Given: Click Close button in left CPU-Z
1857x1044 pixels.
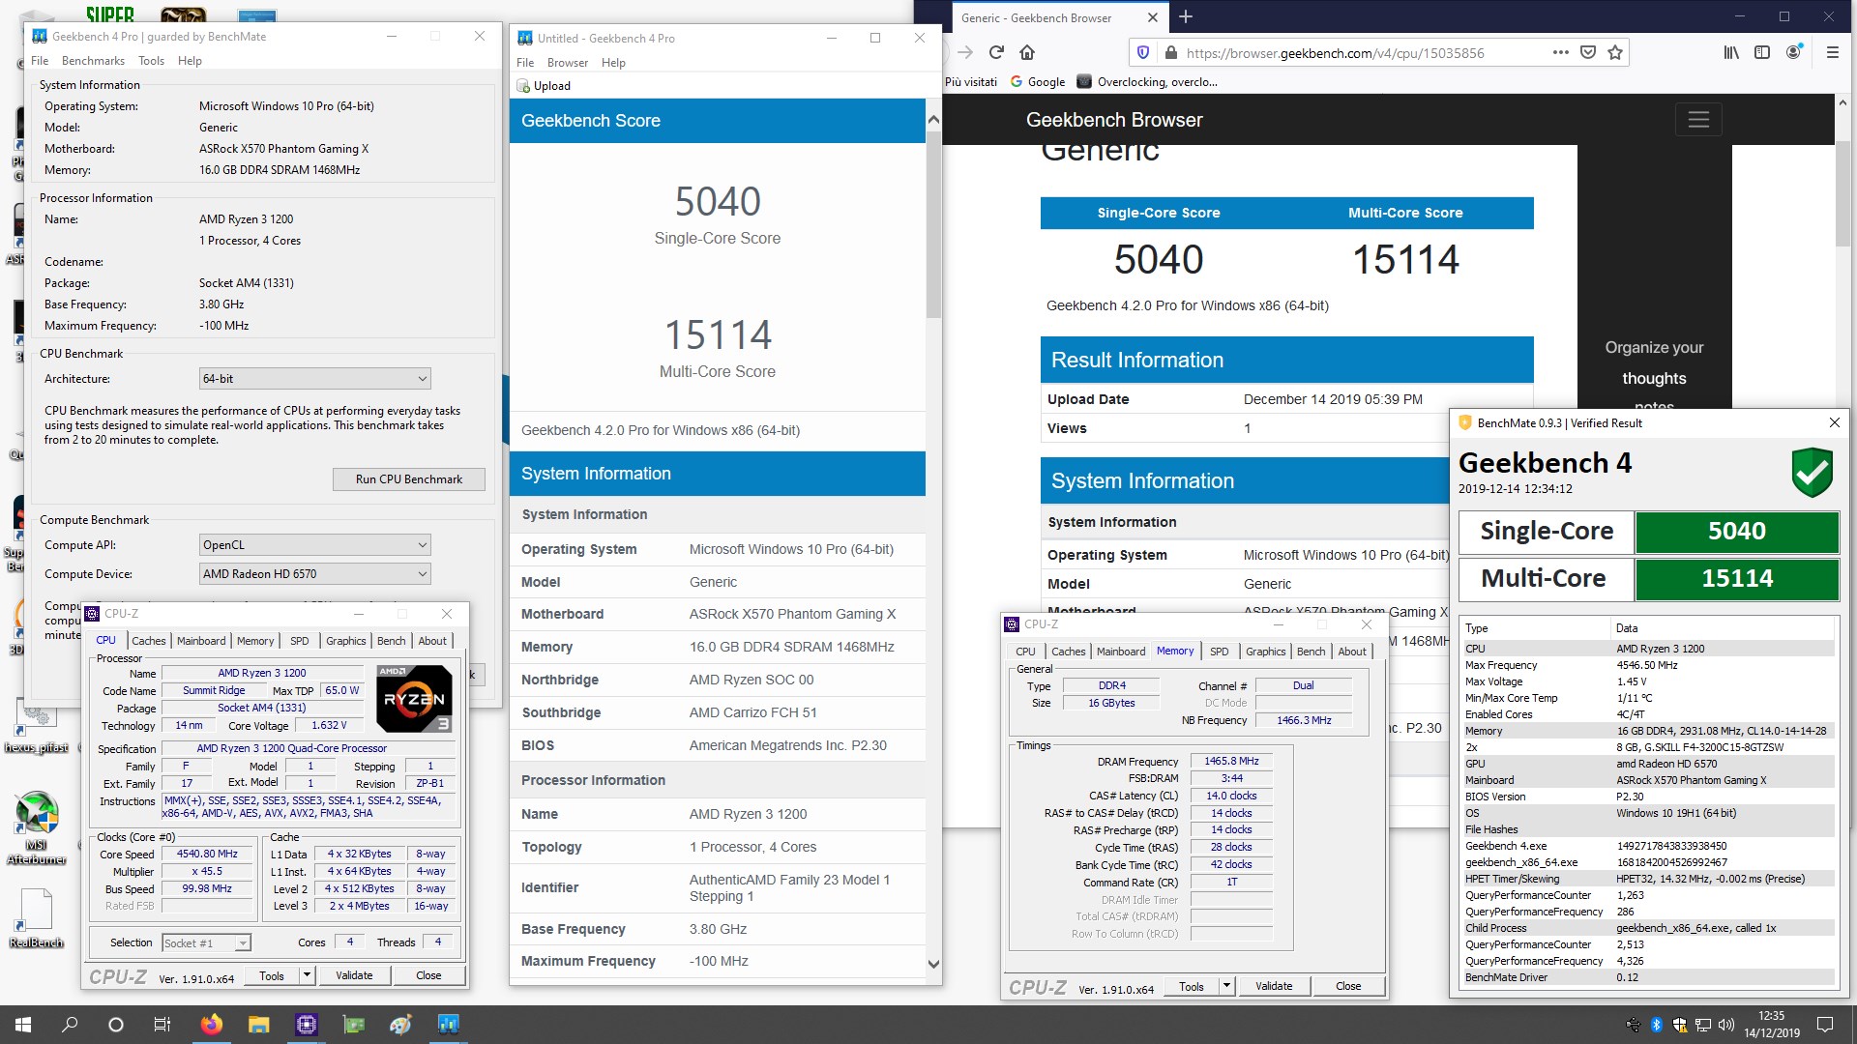Looking at the screenshot, I should click(428, 975).
